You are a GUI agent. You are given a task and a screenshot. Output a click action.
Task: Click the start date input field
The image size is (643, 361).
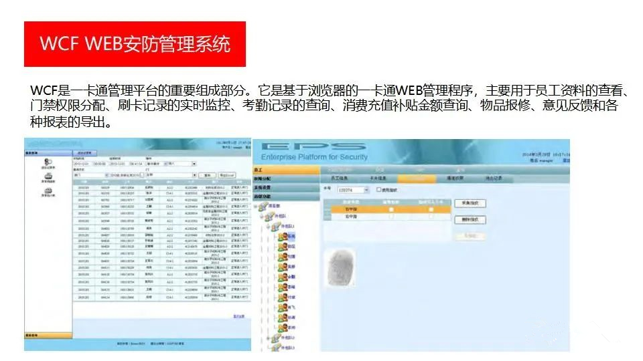(83, 164)
